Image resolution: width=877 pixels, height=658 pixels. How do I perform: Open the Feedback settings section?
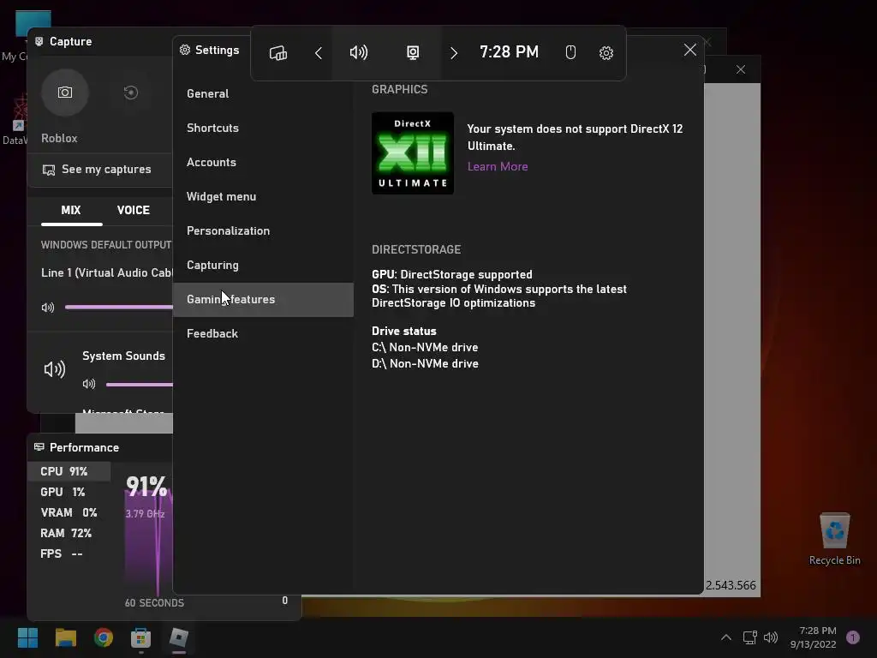[263, 333]
